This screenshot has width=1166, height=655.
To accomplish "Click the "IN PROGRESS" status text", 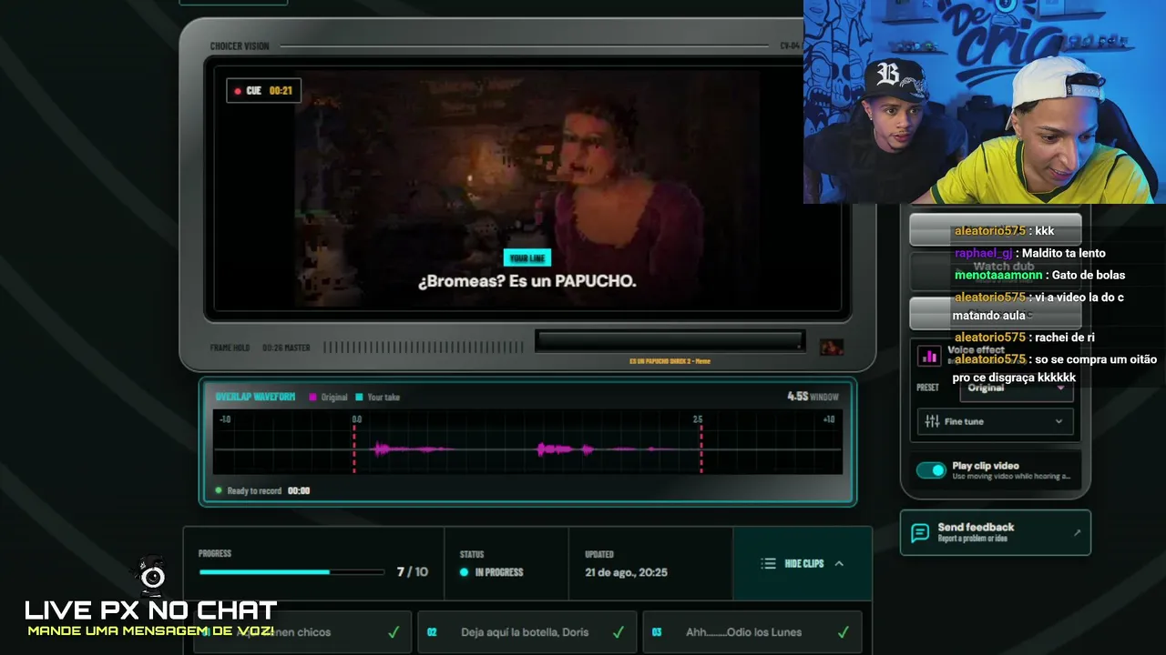I will tap(499, 572).
